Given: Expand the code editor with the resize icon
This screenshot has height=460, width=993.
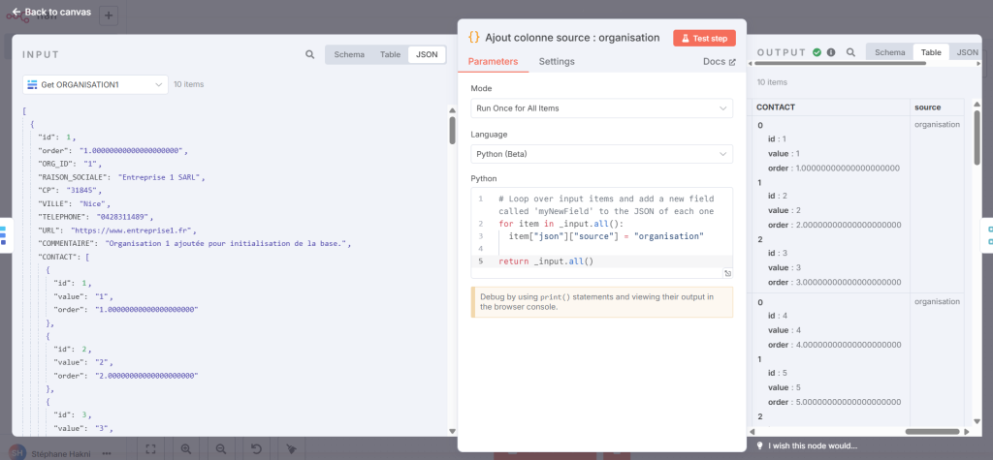Looking at the screenshot, I should [727, 273].
